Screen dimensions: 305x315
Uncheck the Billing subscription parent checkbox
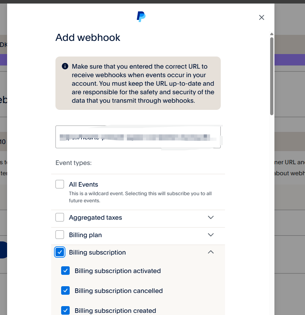[x=60, y=252]
